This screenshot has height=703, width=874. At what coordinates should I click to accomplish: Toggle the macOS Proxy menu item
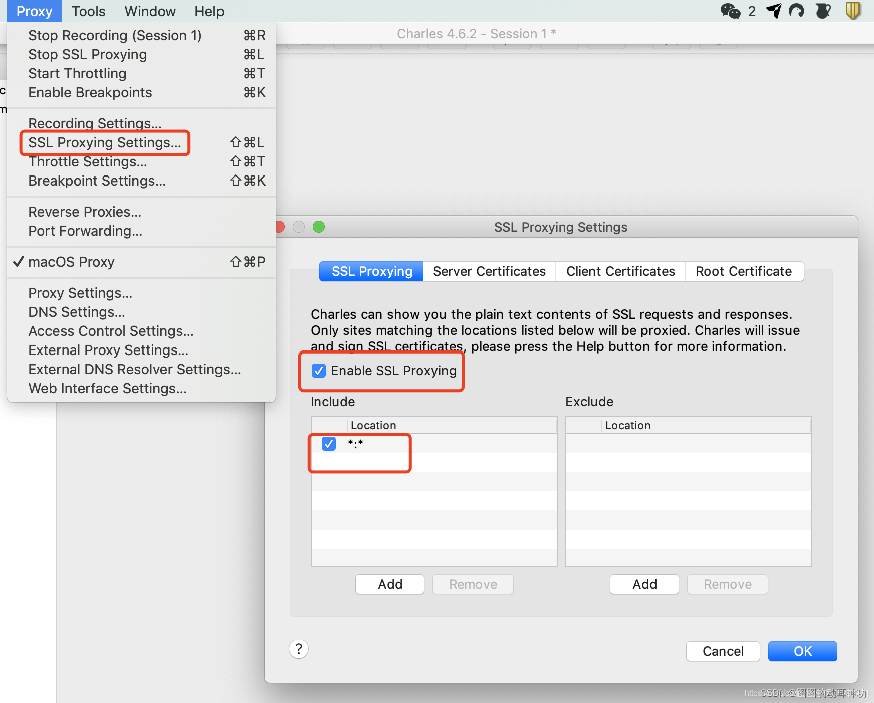pyautogui.click(x=141, y=262)
